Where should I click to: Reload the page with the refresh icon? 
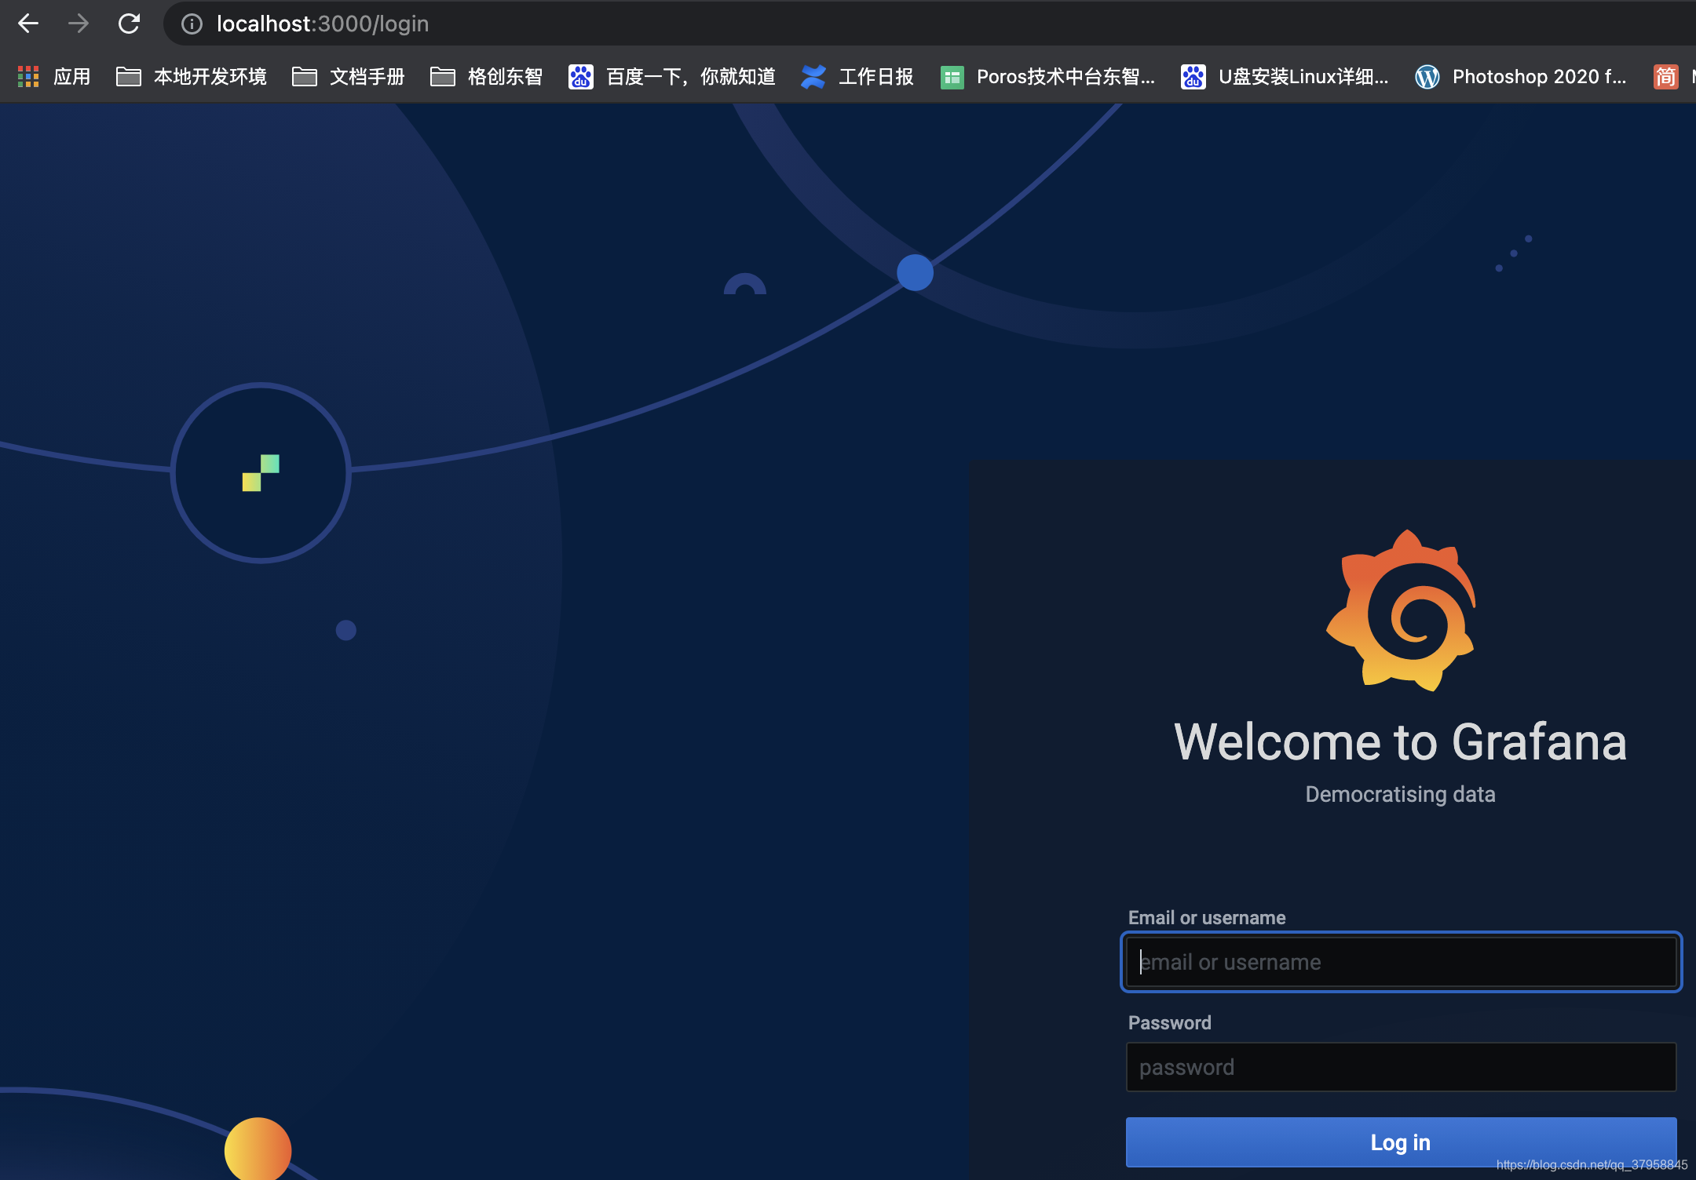pos(129,24)
